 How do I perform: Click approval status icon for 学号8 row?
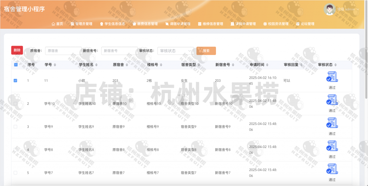(x=332, y=146)
